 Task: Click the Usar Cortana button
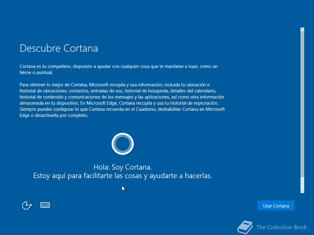(276, 205)
